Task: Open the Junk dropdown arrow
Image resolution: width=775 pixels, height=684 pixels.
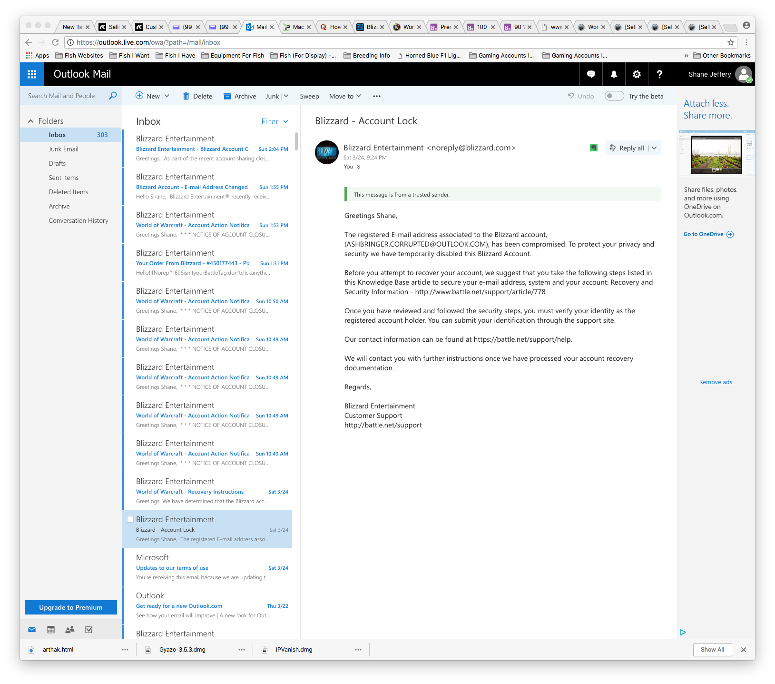Action: pyautogui.click(x=286, y=96)
